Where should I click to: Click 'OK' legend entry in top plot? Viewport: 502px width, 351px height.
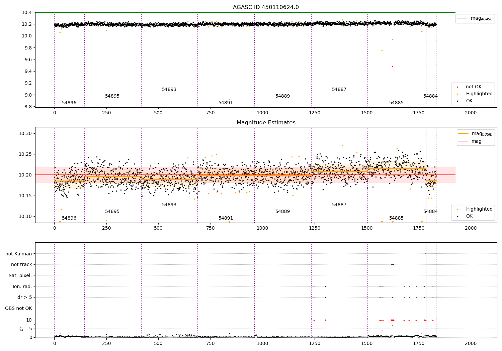(x=465, y=101)
